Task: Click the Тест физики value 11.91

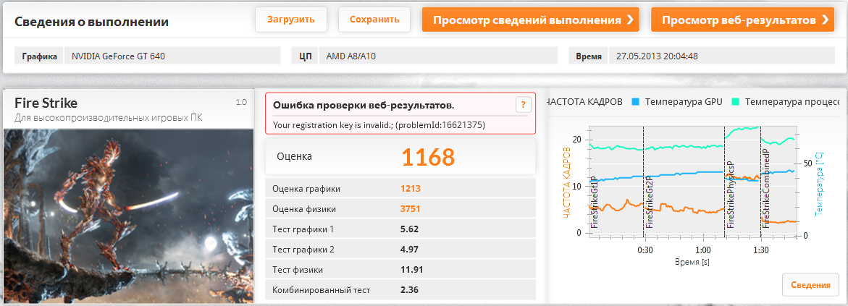Action: click(411, 269)
